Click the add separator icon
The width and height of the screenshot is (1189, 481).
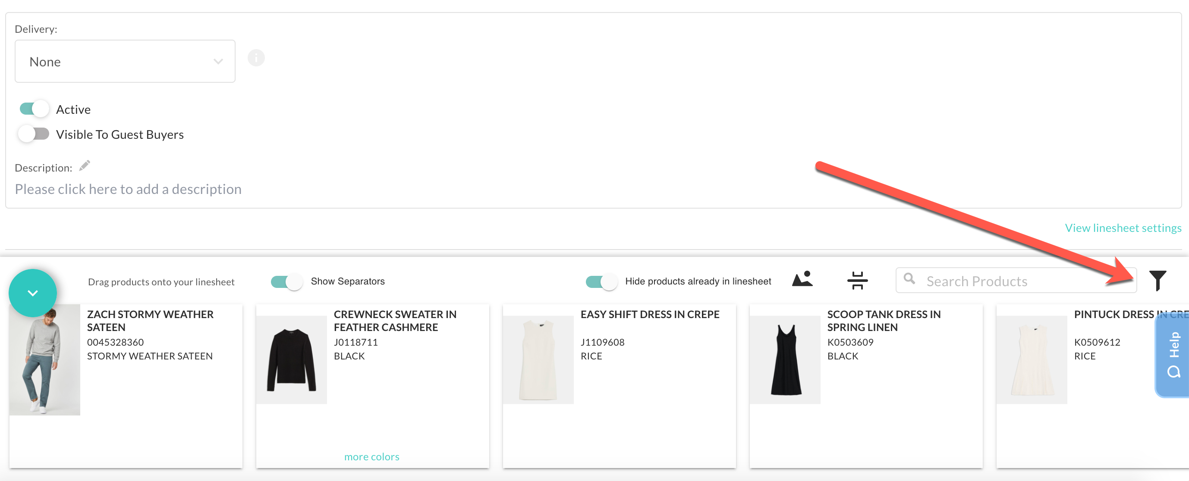click(857, 280)
